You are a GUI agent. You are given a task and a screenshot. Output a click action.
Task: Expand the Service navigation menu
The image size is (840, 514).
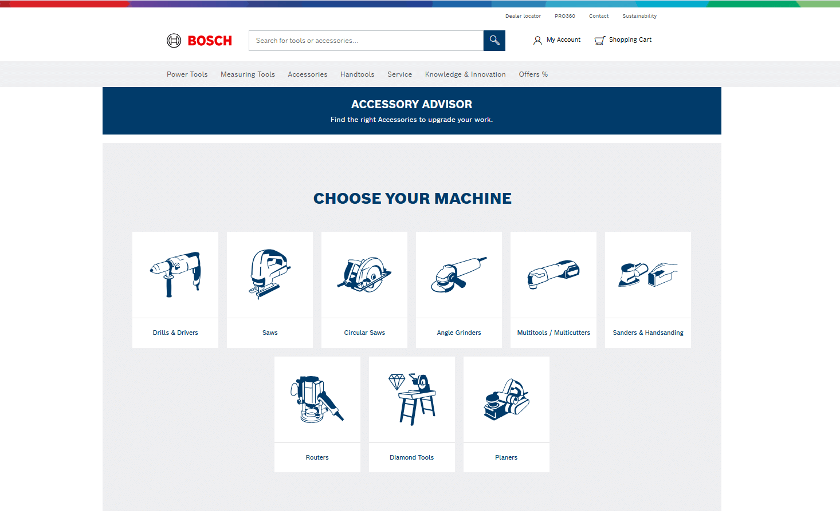pos(399,74)
